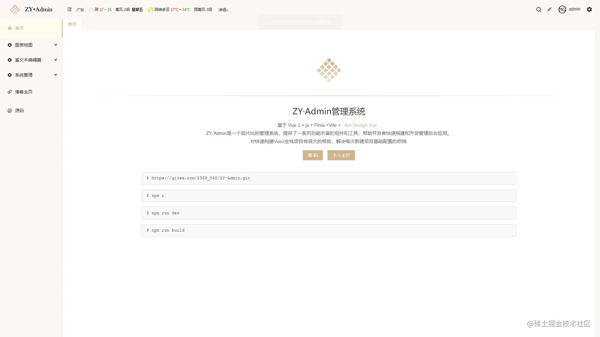Expand the 系统管理 menu chevron

coord(56,75)
